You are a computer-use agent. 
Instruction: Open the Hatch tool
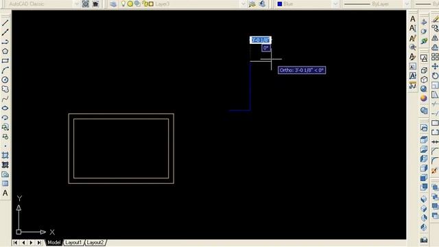pos(5,156)
